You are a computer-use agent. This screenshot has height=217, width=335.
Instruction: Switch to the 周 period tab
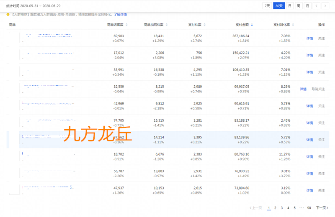(299, 6)
